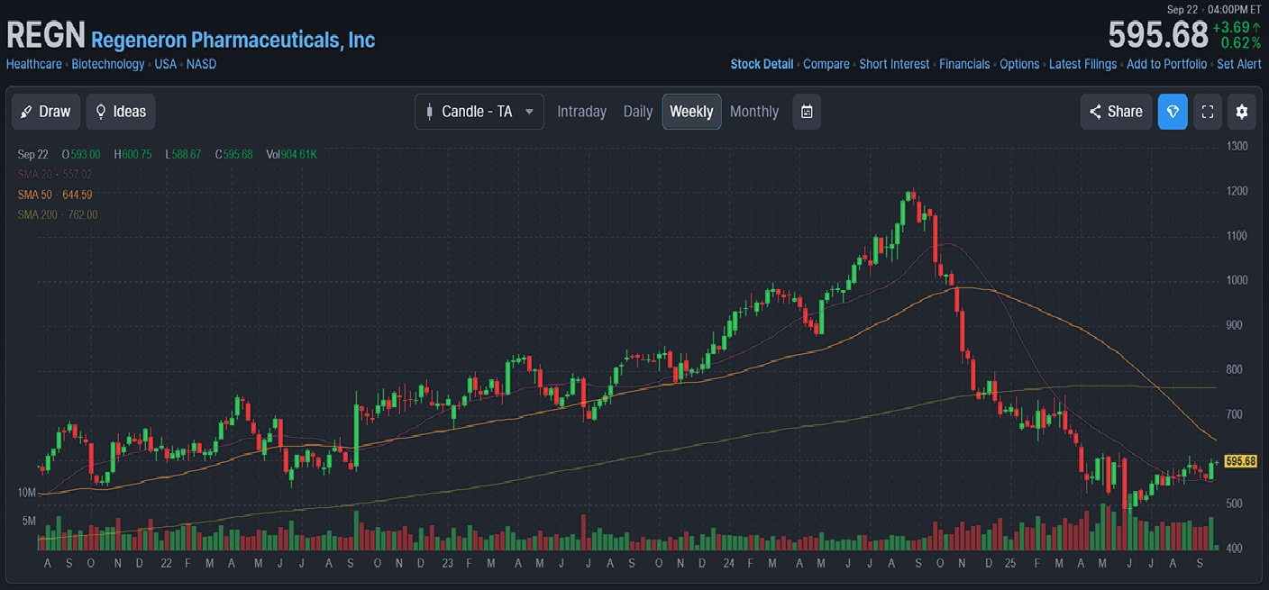The width and height of the screenshot is (1269, 590).
Task: Click the yellow 595.68 price marker on axis
Action: click(1240, 461)
